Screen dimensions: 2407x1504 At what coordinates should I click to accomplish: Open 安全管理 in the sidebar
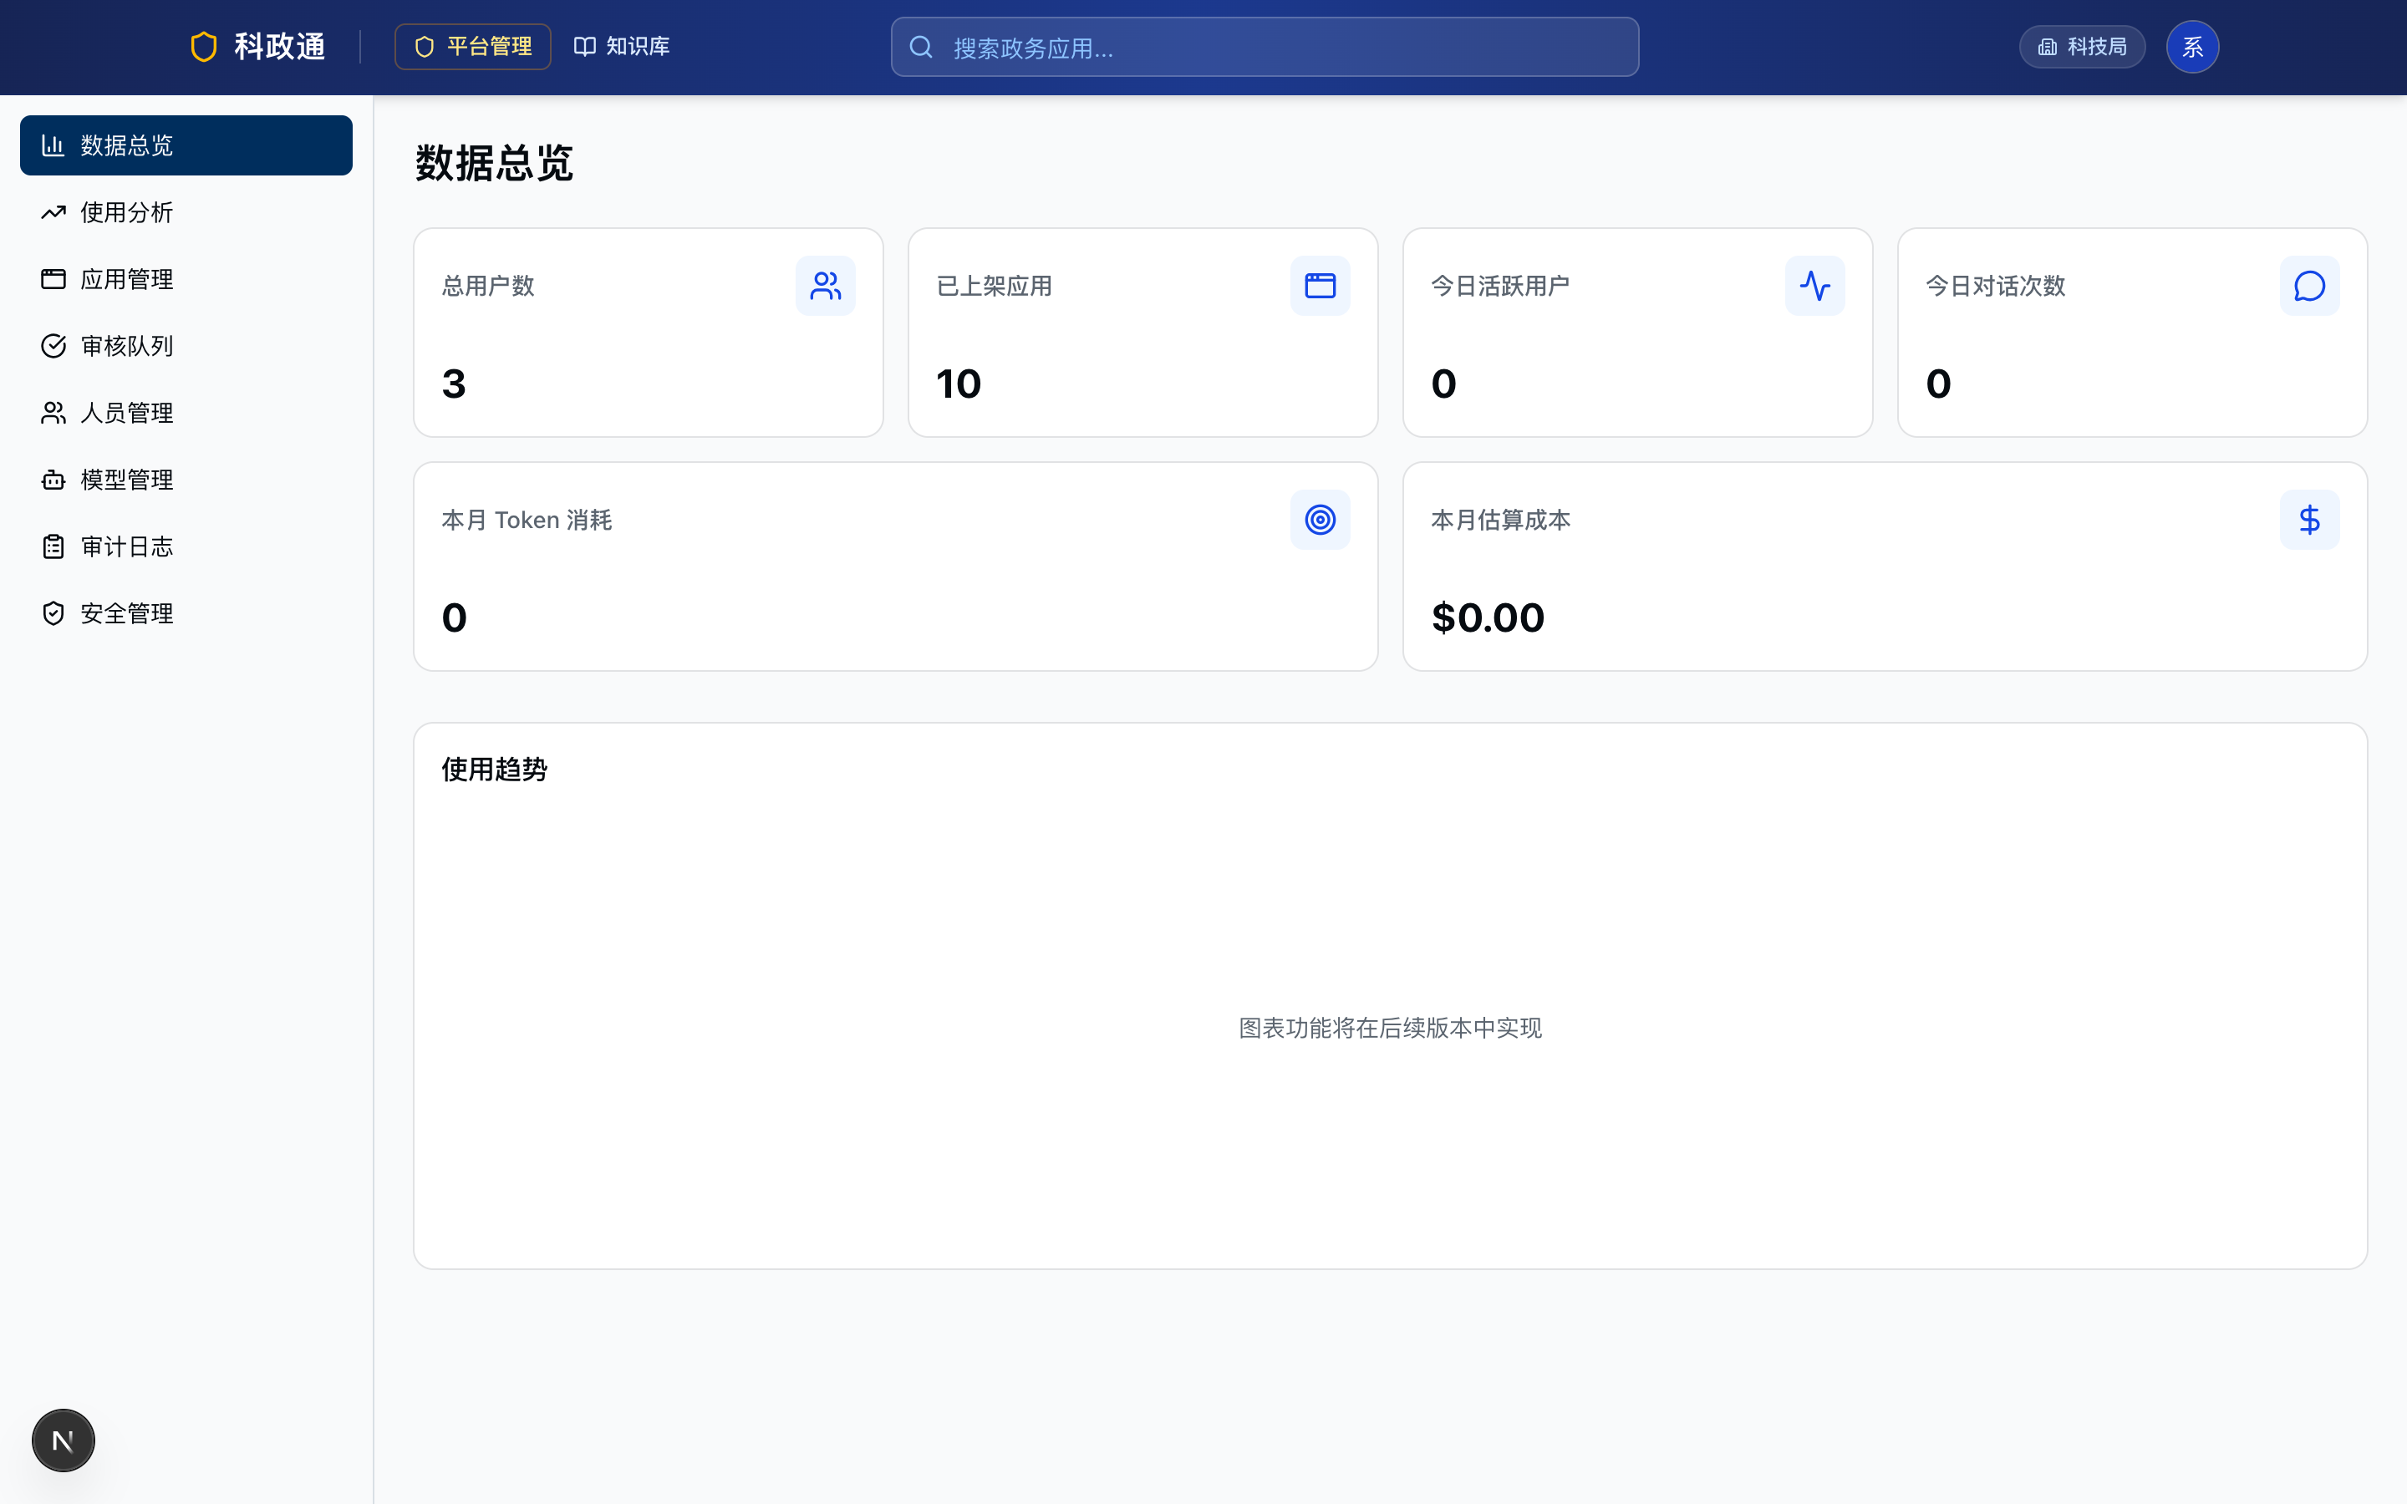pos(186,614)
